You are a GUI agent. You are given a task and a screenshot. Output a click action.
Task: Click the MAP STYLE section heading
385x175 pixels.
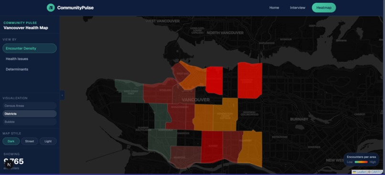(x=12, y=134)
